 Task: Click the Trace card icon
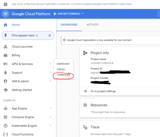tap(85, 127)
